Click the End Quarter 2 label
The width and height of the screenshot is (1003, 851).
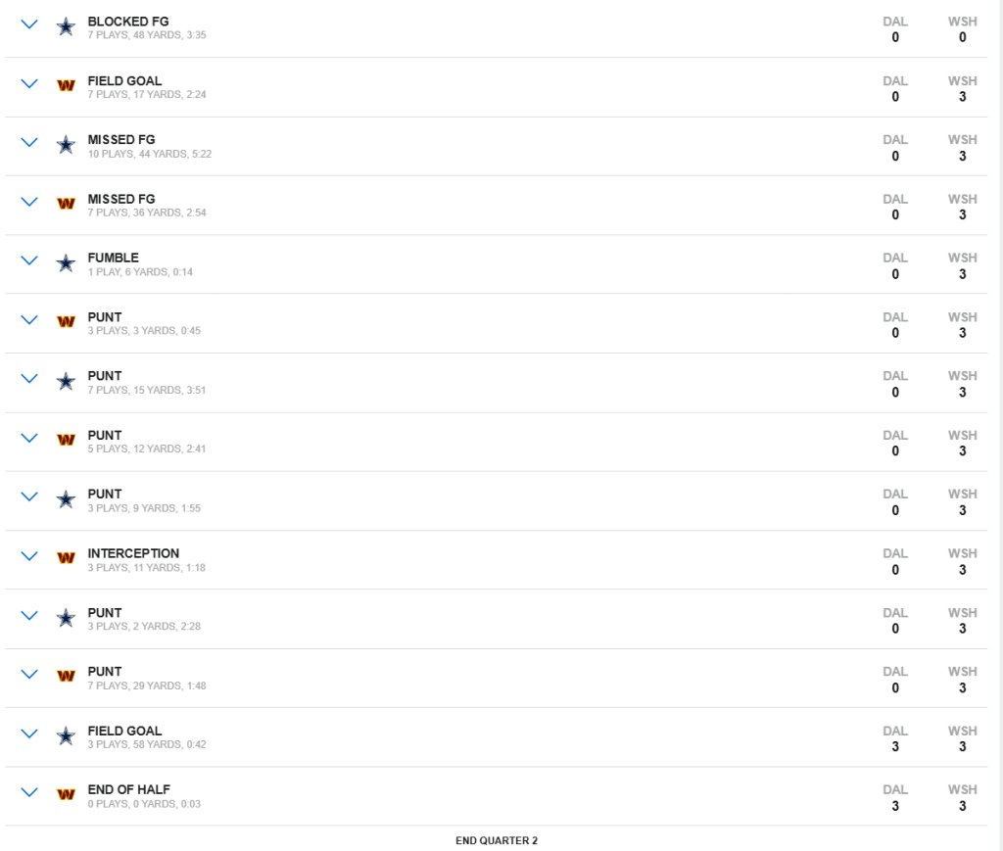497,840
